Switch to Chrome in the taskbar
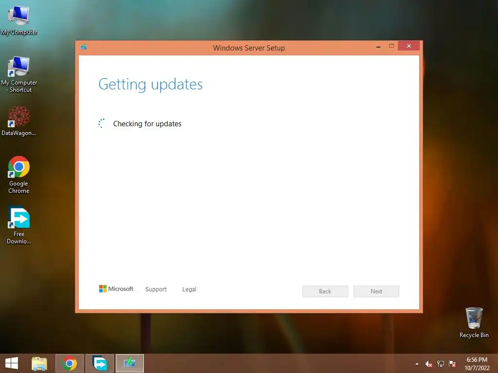 coord(70,363)
